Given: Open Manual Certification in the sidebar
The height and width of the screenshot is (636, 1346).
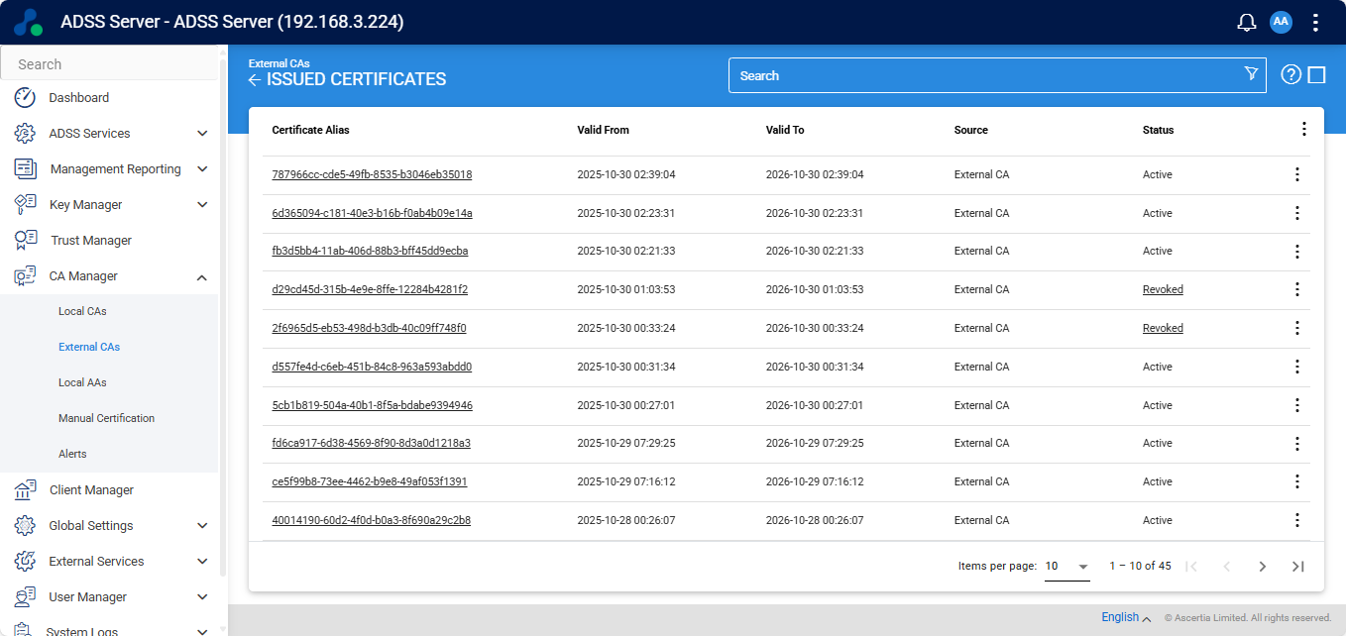Looking at the screenshot, I should pos(106,418).
